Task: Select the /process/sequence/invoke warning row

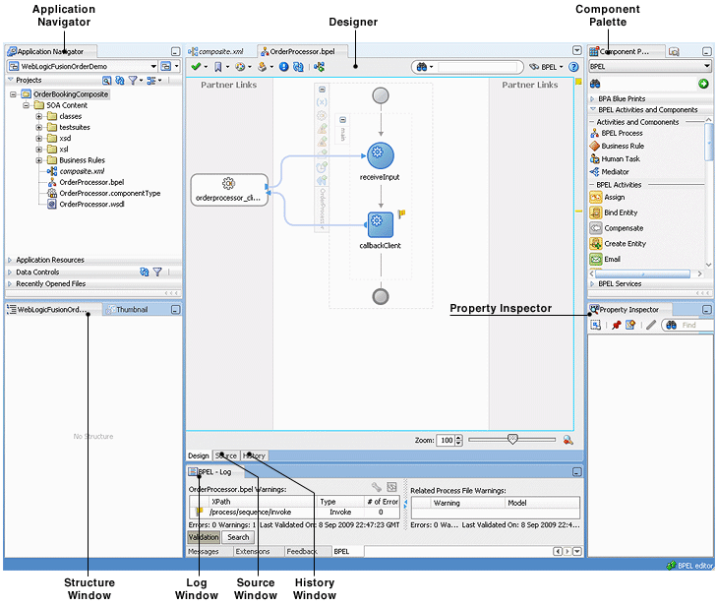Action: (294, 513)
